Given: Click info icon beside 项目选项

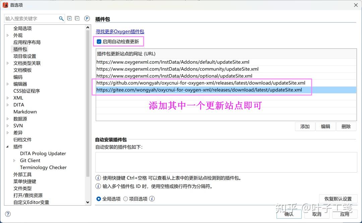Looking at the screenshot, I should (x=152, y=199).
